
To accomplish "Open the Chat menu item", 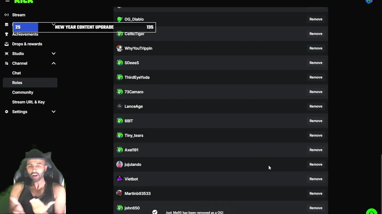I will click(16, 73).
